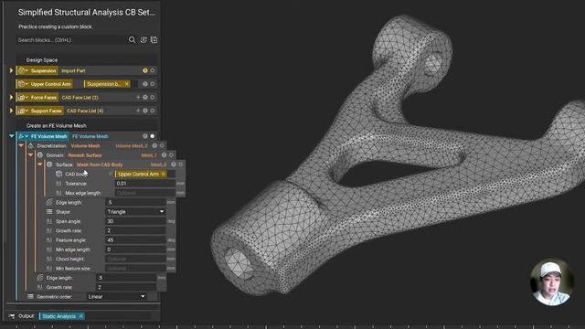Image resolution: width=585 pixels, height=329 pixels.
Task: Open info for the Upper Control Arm block
Action: point(145,84)
